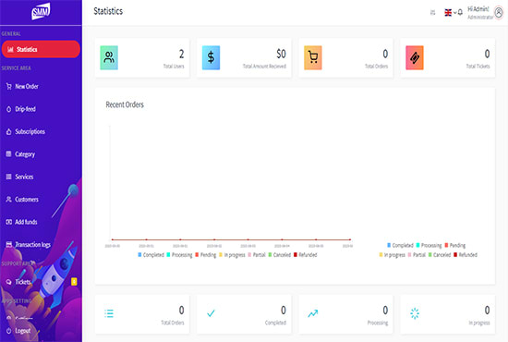Viewport: 508px width, 342px height.
Task: Click the In progress spinner icon
Action: (x=415, y=313)
